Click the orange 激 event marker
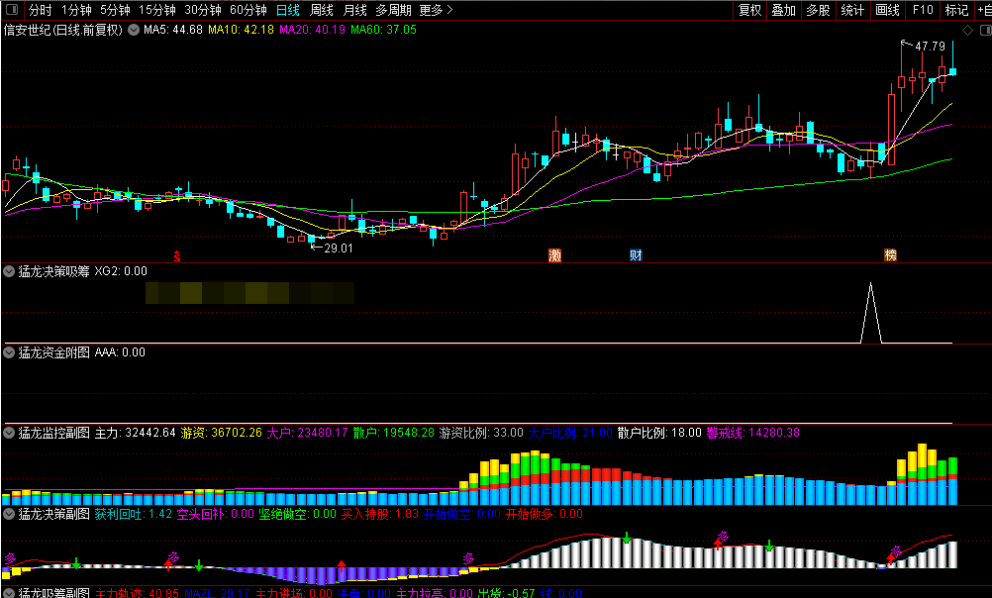This screenshot has width=992, height=598. tap(554, 255)
